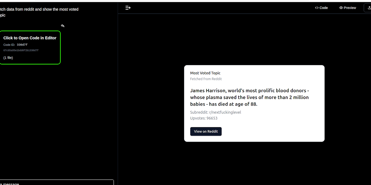371x185 pixels.
Task: Click the prompt message about reddit data
Action: 39,12
